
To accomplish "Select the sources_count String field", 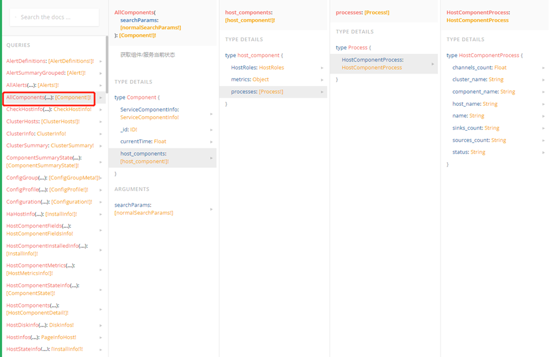I will coord(479,140).
